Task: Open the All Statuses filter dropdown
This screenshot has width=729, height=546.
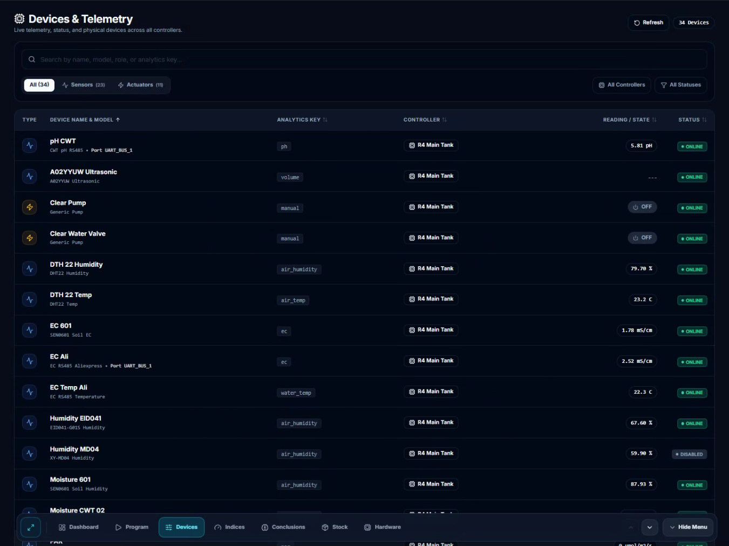Action: (x=681, y=85)
